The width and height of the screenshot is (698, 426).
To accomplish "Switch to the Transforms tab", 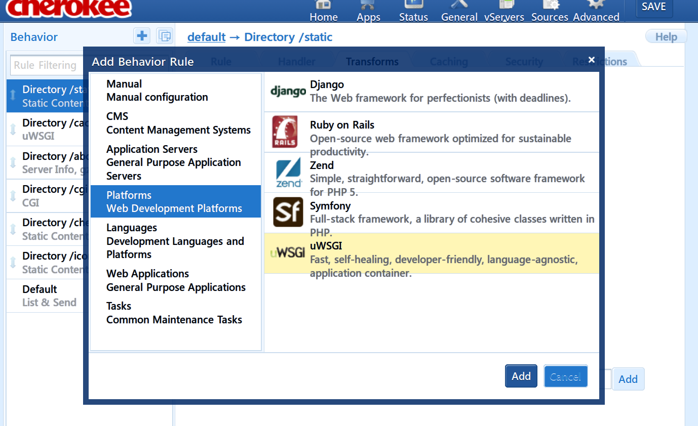I will (x=372, y=61).
